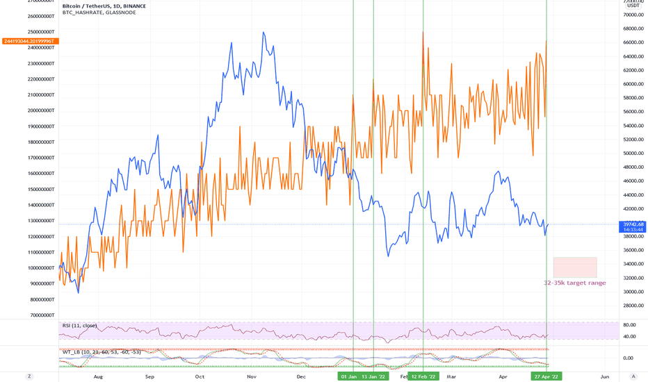Click the 70000000T hashrate scale value
Screen dimensions: 648x382
(42, 315)
